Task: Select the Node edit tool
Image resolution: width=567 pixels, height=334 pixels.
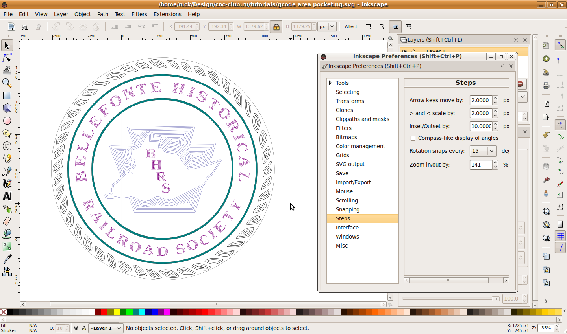Action: [x=7, y=58]
